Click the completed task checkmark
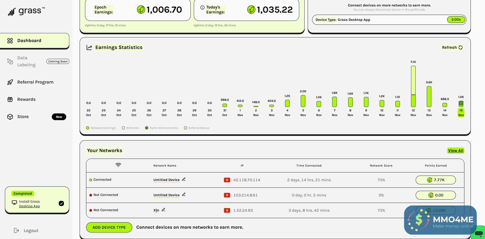 point(61,203)
